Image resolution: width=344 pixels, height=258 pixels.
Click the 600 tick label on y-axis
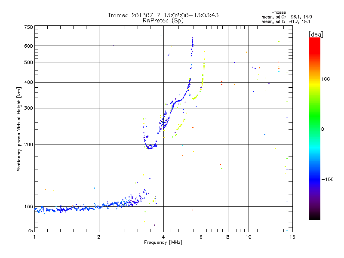(29, 46)
